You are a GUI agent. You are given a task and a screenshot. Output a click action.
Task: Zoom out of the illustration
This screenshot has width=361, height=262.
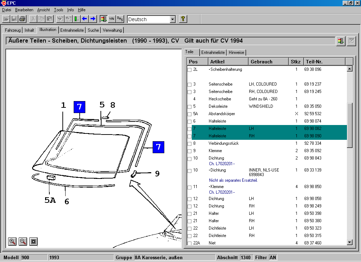[23, 242]
